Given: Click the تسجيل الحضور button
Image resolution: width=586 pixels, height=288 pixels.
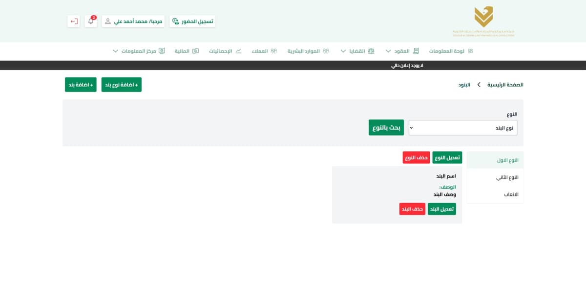Looking at the screenshot, I should click(x=192, y=21).
